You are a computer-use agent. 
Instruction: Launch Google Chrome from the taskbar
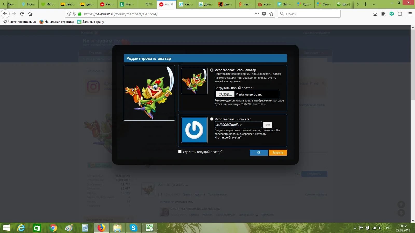click(53, 228)
